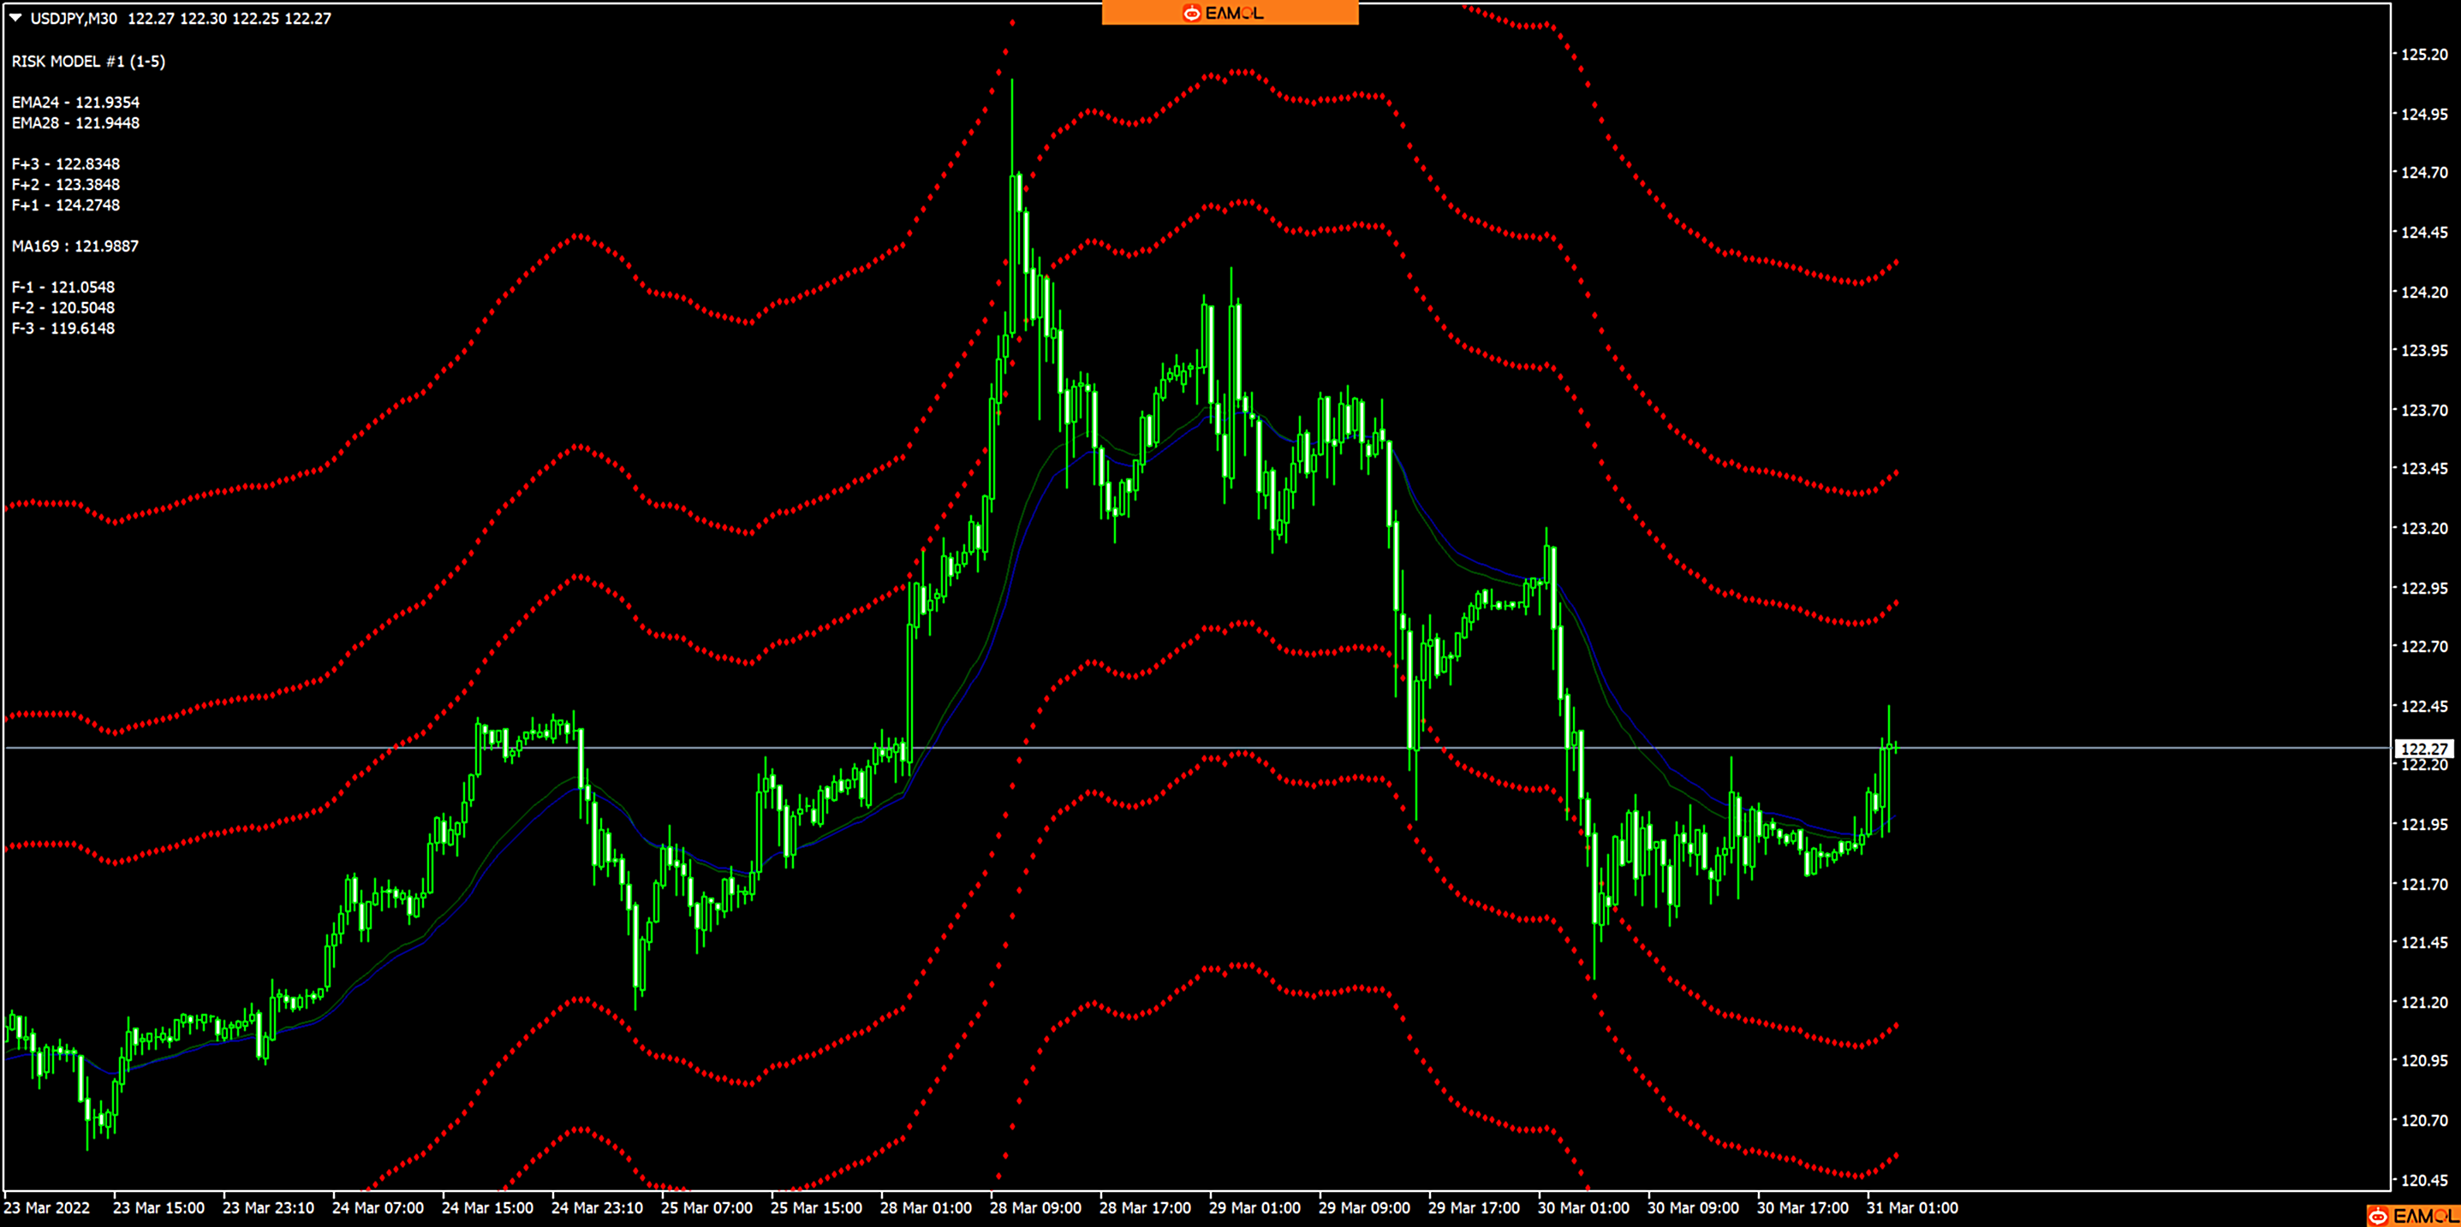Click the F+2 - 123.3848 line
Viewport: 2461px width, 1227px height.
tap(66, 184)
